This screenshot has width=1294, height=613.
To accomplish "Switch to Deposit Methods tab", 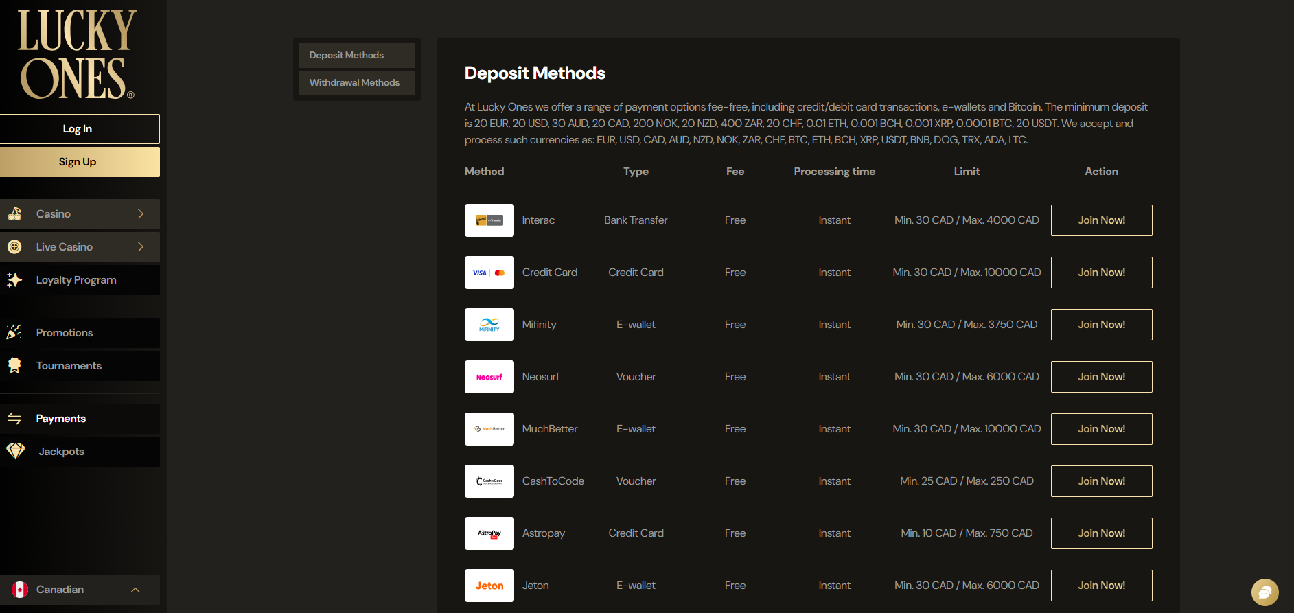I will 357,56.
